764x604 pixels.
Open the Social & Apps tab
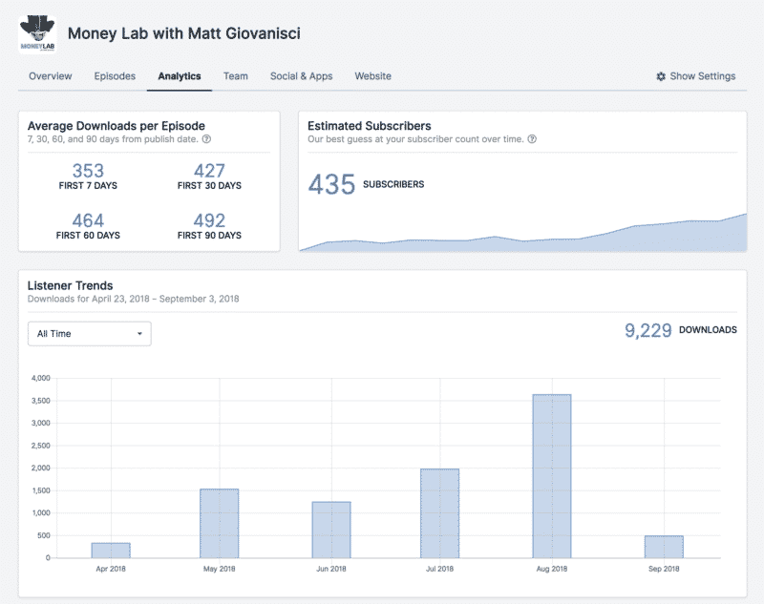[301, 76]
